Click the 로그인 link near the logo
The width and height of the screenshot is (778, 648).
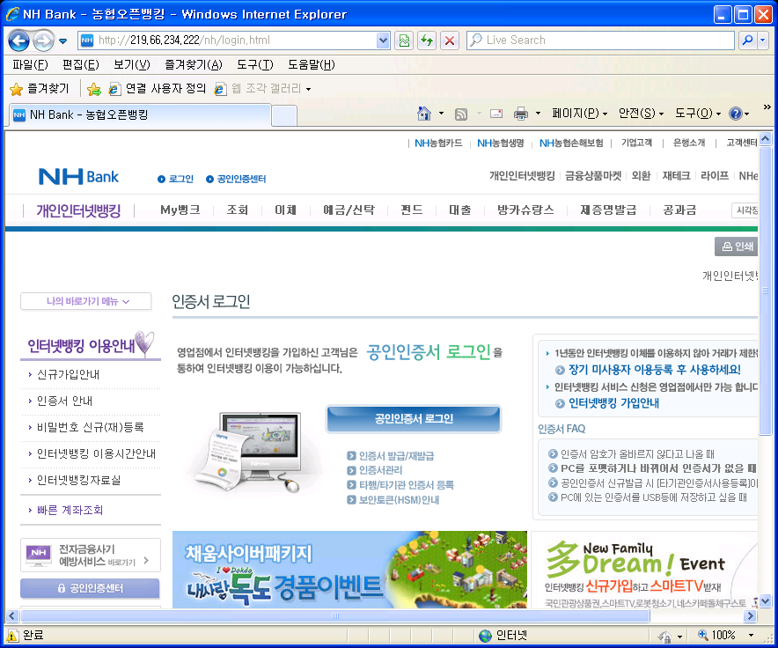pos(175,179)
